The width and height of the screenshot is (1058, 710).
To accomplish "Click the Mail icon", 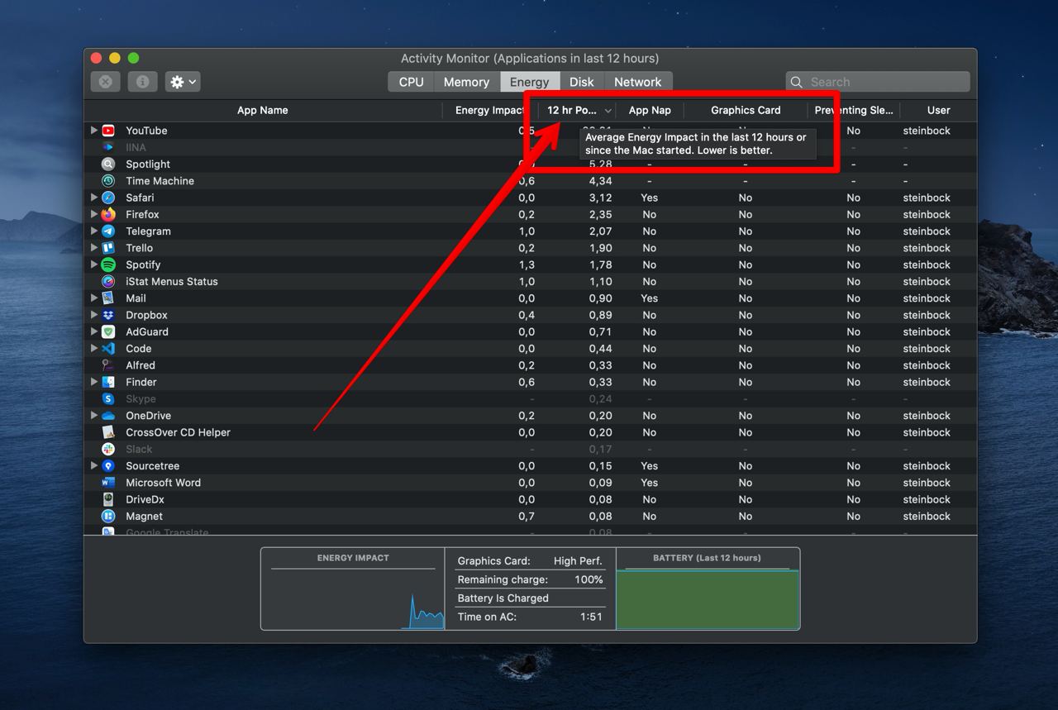I will point(108,298).
